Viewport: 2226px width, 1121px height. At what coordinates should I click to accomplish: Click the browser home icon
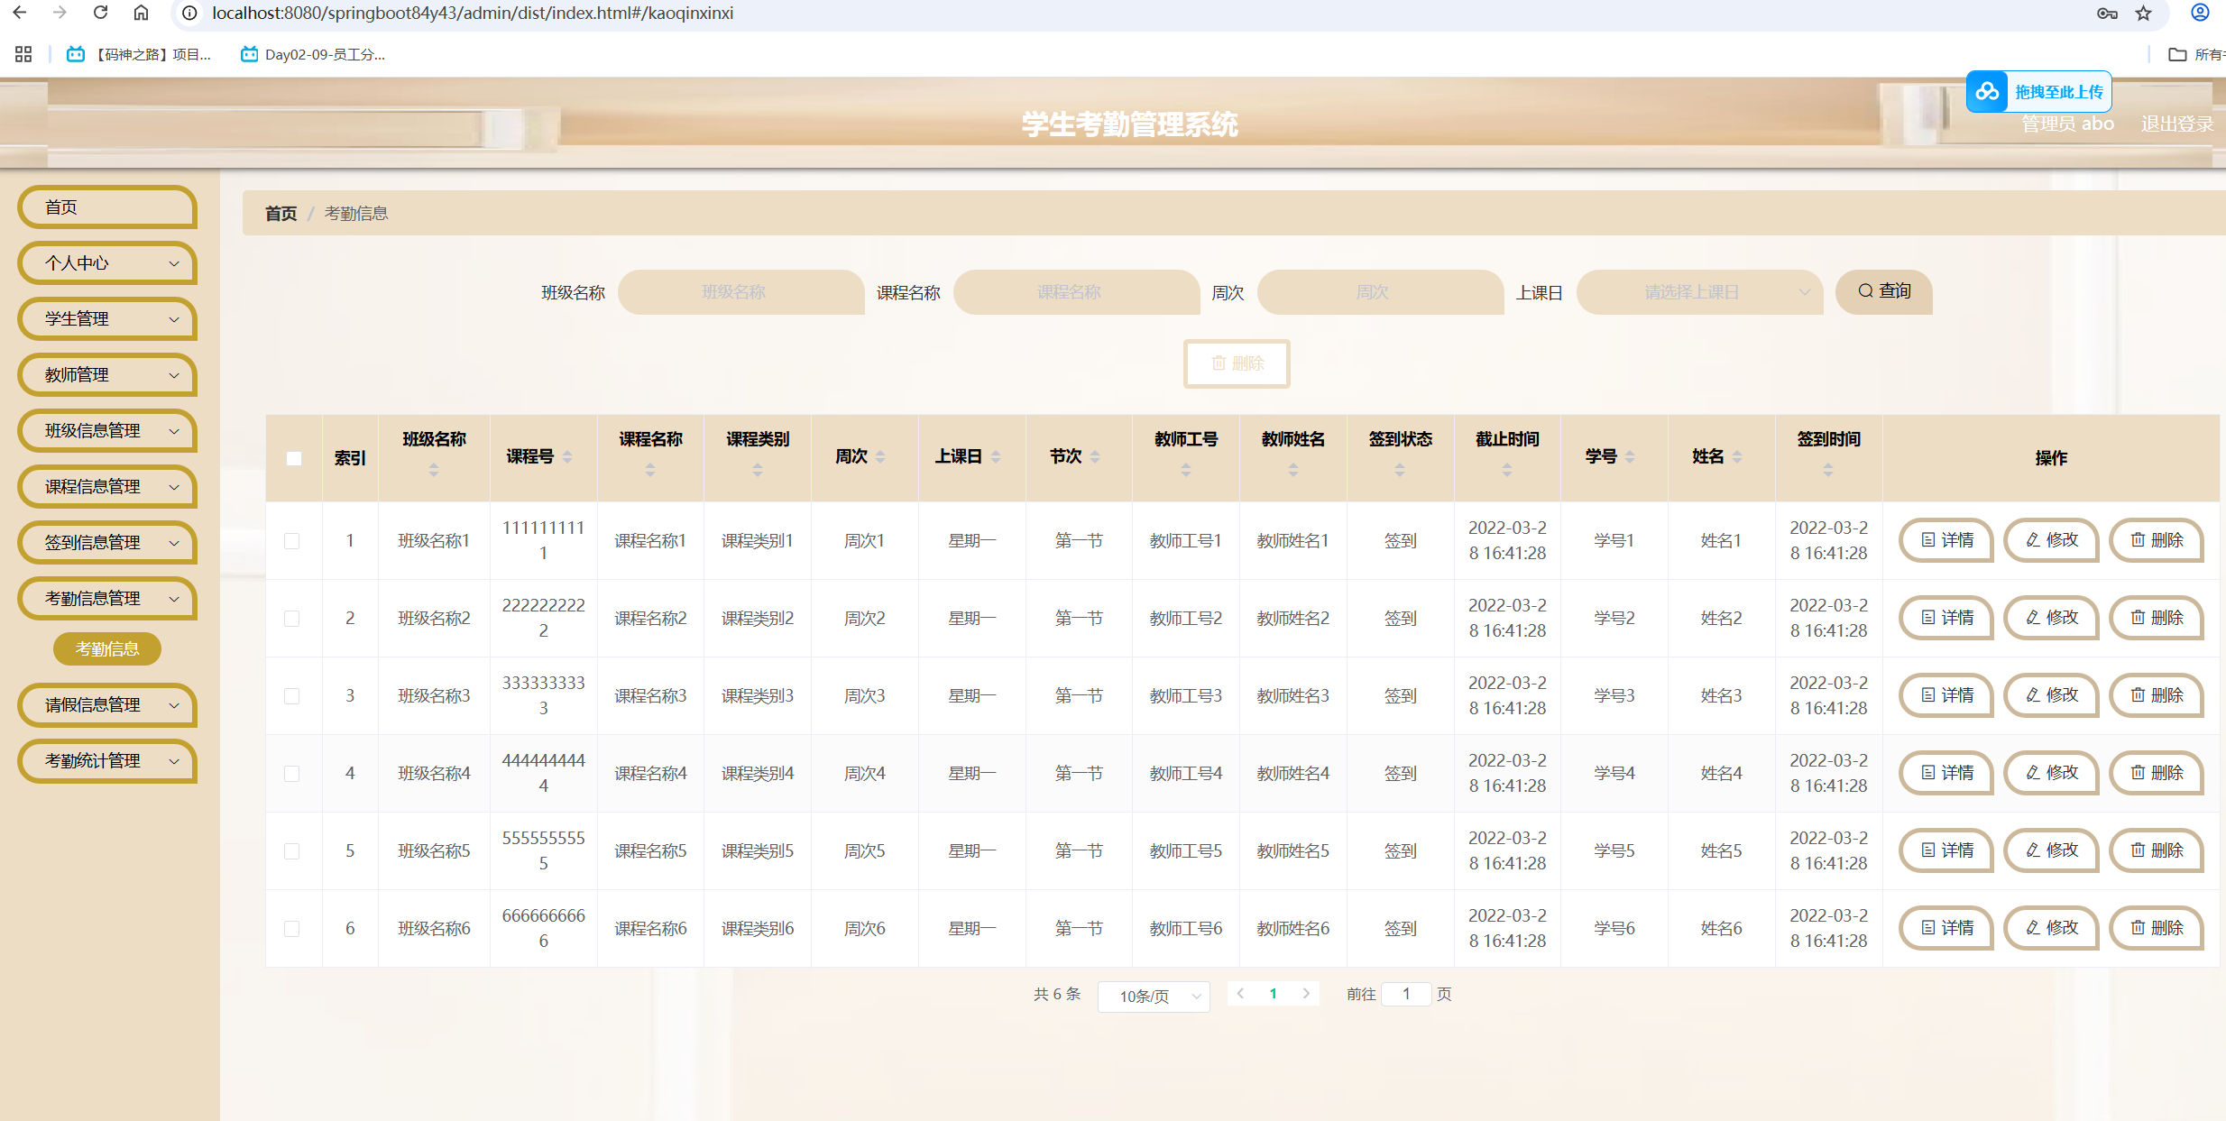[141, 13]
